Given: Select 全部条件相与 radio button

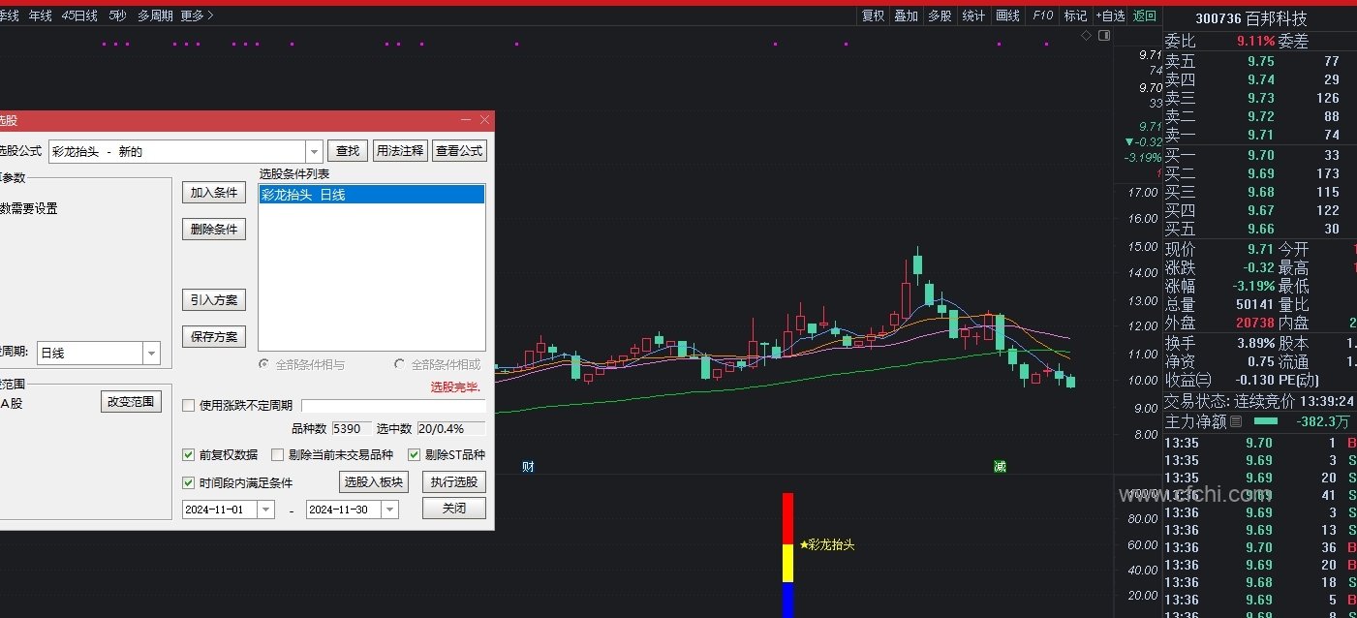Looking at the screenshot, I should [263, 364].
